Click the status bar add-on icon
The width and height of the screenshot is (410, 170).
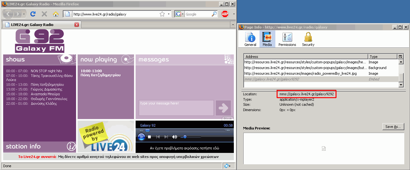227,166
